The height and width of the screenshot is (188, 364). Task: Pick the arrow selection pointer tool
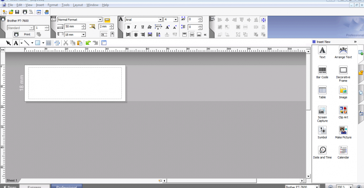point(8,43)
